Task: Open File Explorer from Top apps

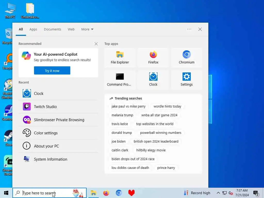Action: [x=120, y=58]
